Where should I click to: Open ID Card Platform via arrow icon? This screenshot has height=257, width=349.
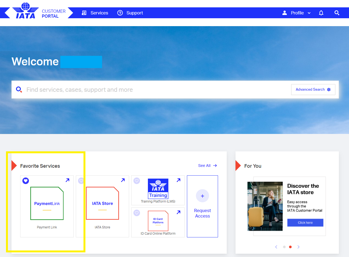click(178, 212)
